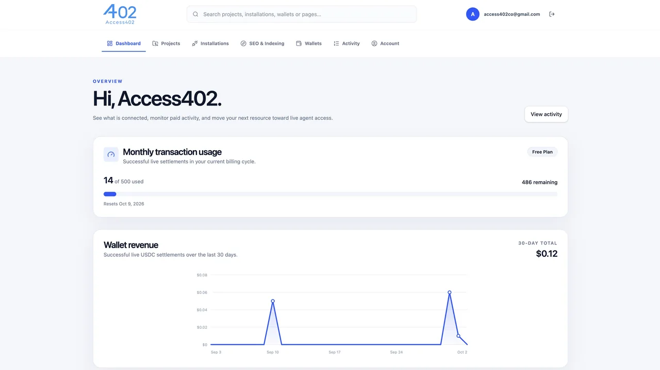Click the $0.12 30-day total
This screenshot has height=370, width=660.
tap(547, 254)
